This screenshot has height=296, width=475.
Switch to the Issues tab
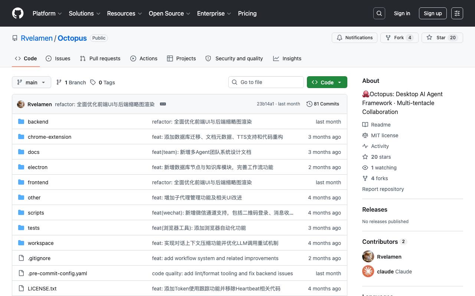(x=58, y=58)
